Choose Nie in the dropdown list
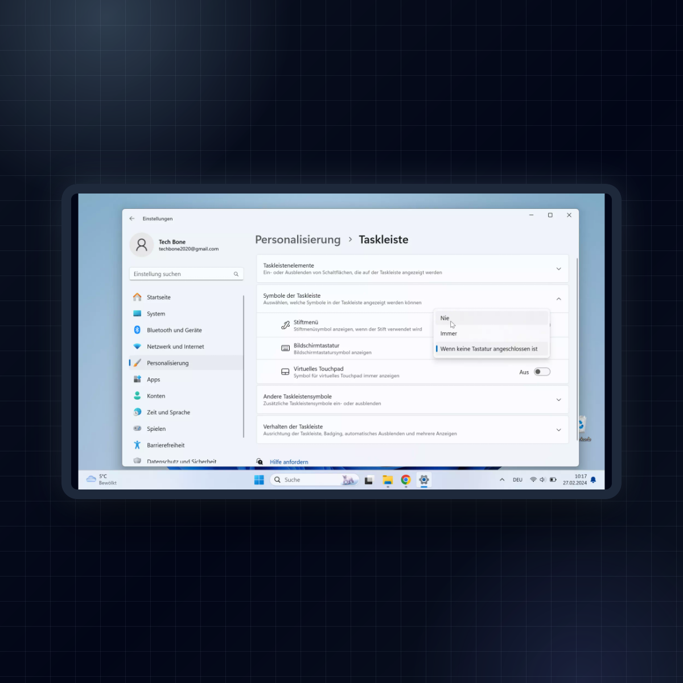The height and width of the screenshot is (683, 683). [491, 318]
